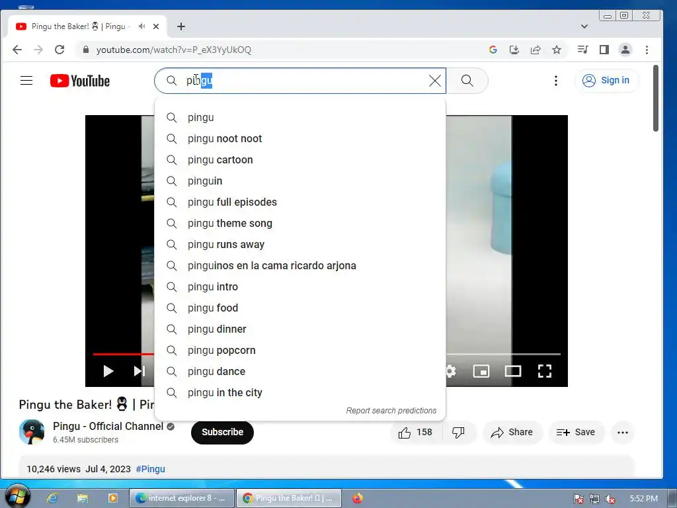Expand the tab search chevron

584,26
